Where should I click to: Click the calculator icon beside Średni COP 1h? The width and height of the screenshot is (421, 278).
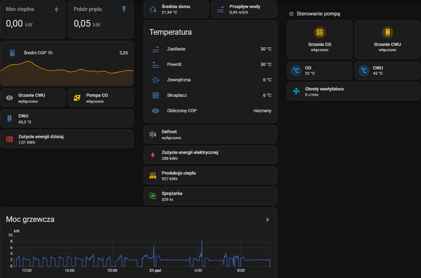pos(12,53)
